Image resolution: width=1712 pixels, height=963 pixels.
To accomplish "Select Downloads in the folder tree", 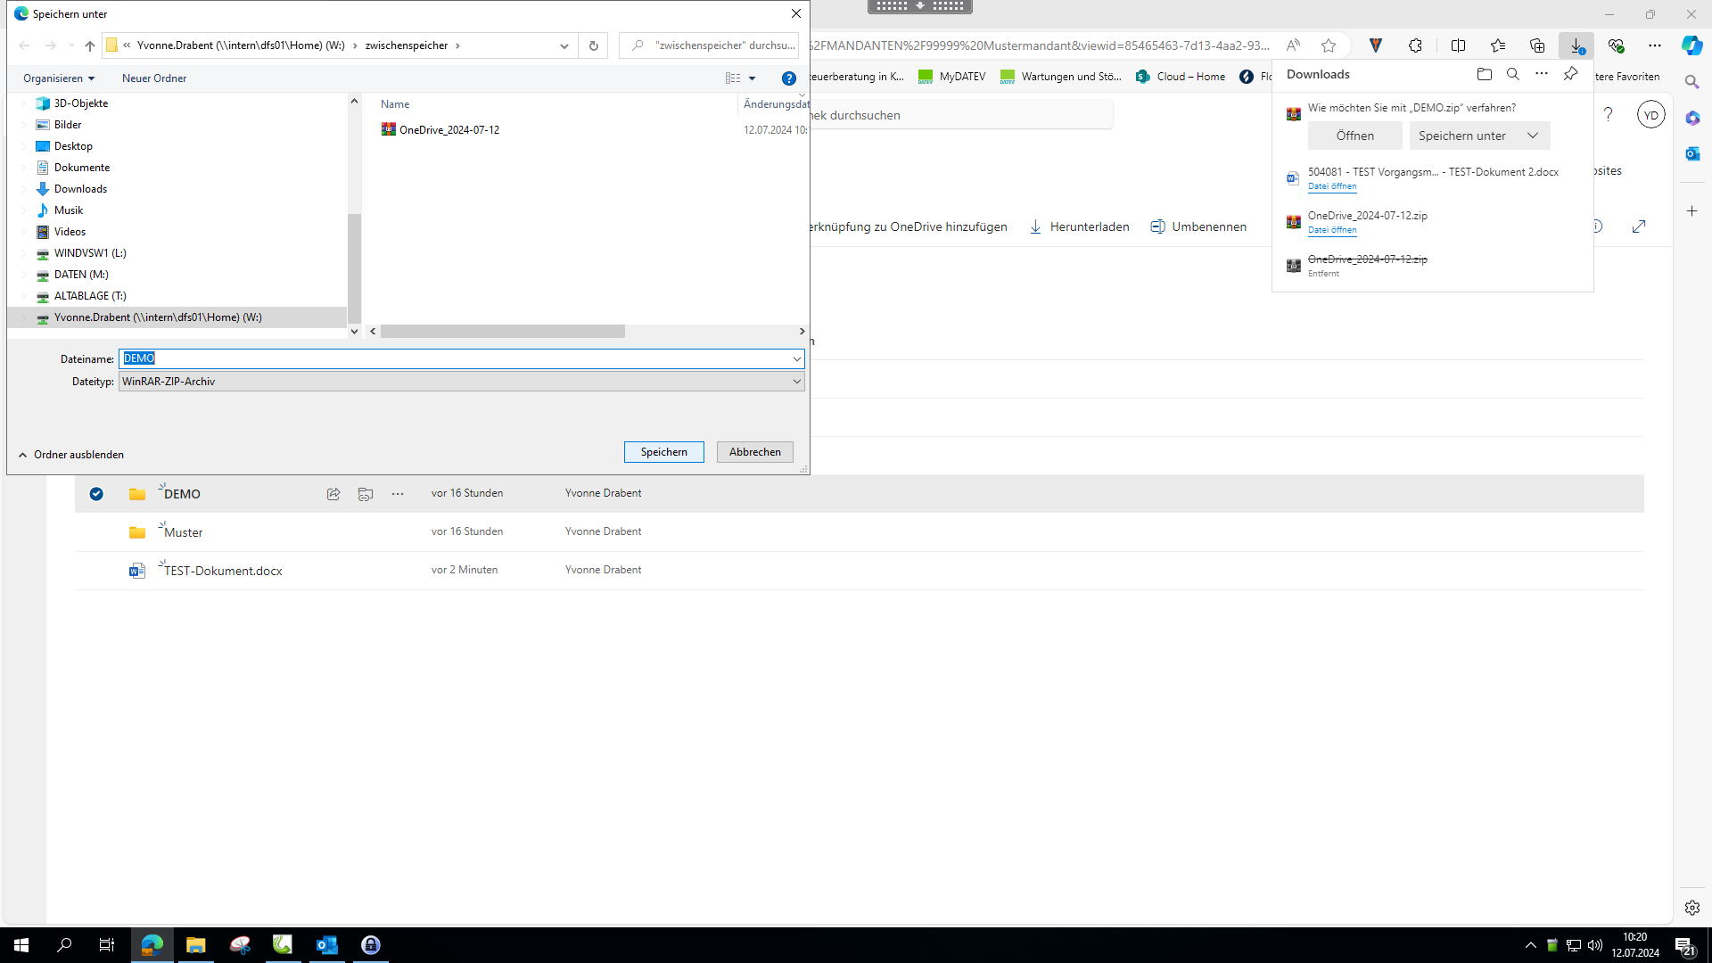I will [80, 189].
